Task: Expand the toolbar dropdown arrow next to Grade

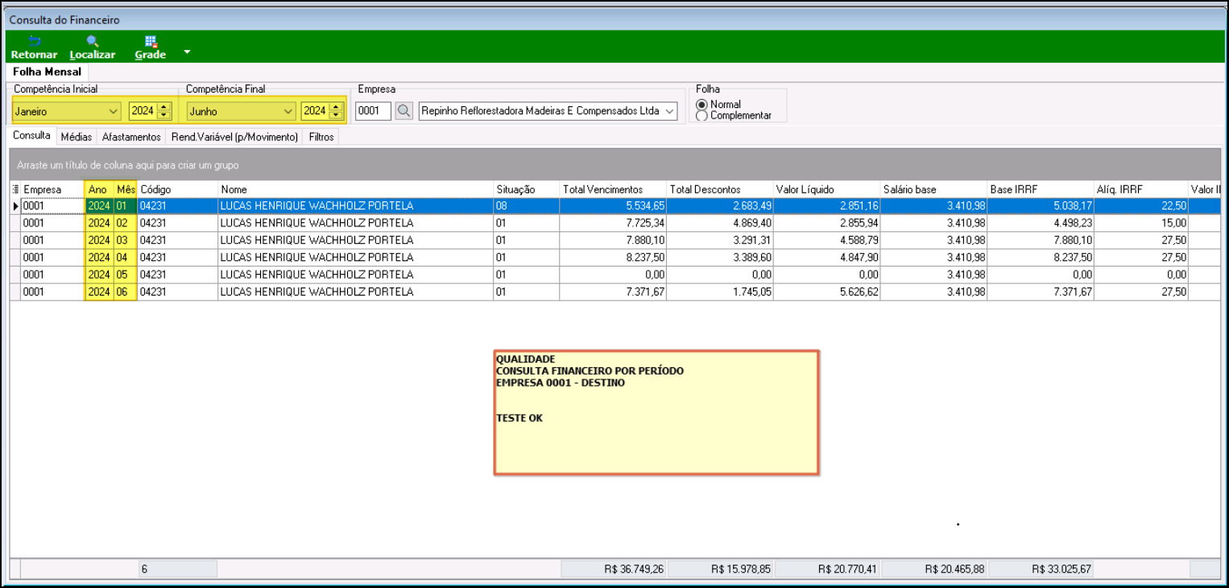Action: (187, 52)
